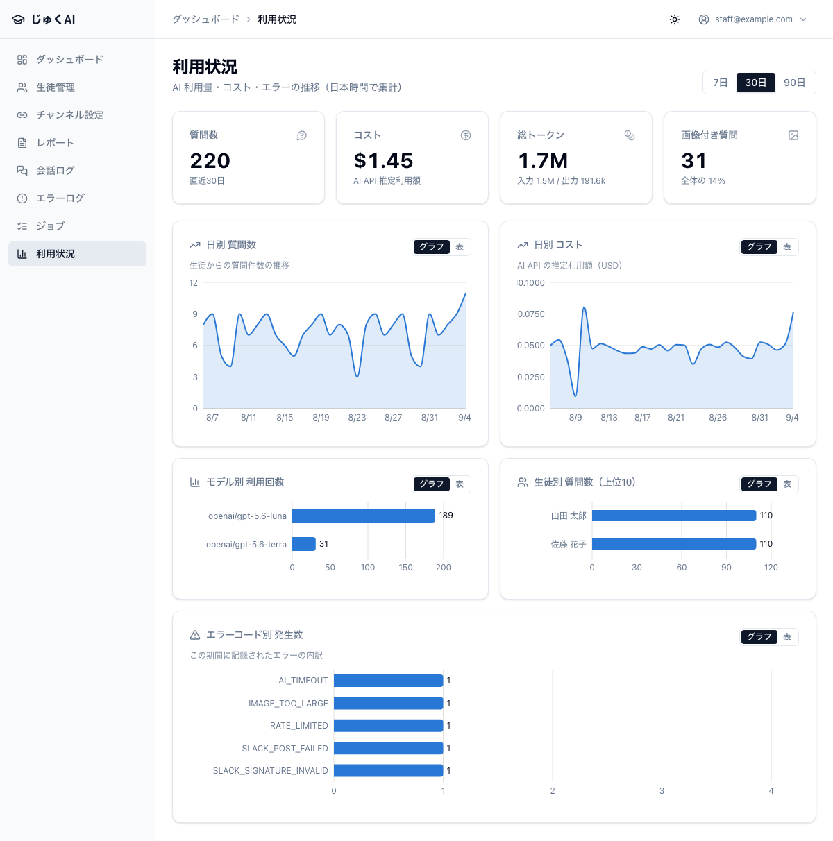Open the エラーログ sidebar link
The height and width of the screenshot is (841, 833).
(x=77, y=198)
